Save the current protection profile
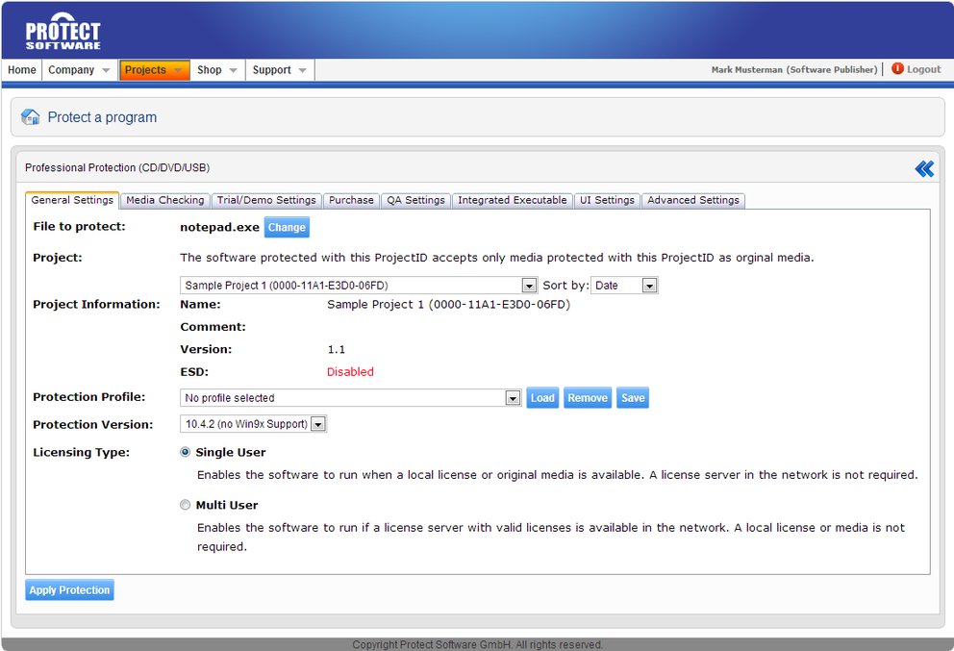Viewport: 954px width, 651px height. click(632, 397)
